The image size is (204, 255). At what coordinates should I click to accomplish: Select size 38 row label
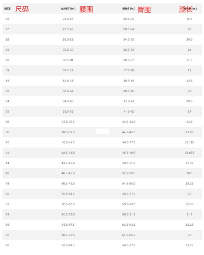point(7,132)
